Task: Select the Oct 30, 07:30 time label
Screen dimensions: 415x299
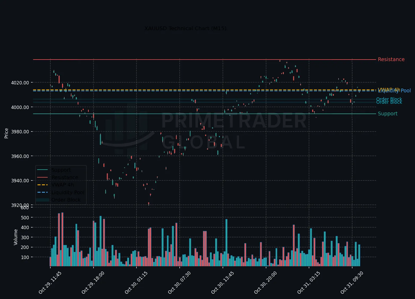Action: click(x=179, y=283)
